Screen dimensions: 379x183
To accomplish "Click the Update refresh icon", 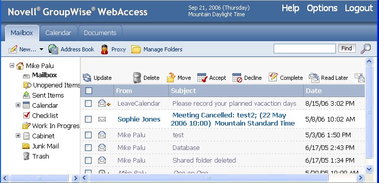I will [x=87, y=78].
